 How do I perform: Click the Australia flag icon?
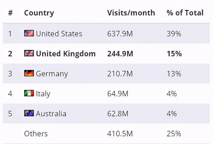[x=29, y=113]
